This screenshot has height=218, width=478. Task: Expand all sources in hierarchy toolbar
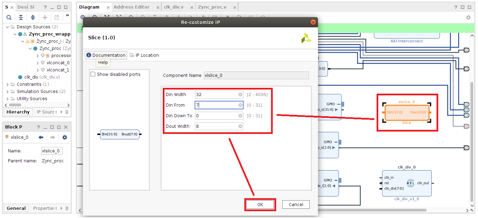(33, 17)
